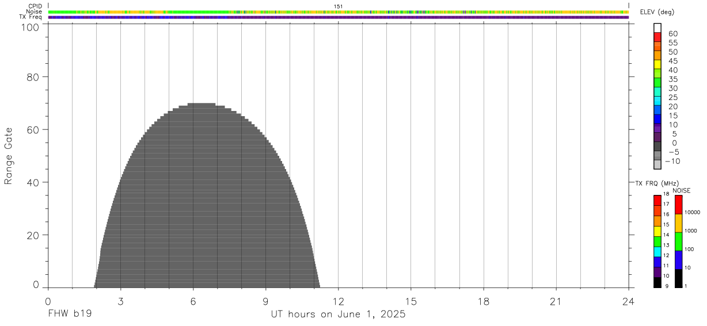The width and height of the screenshot is (707, 326).
Task: Click the Range Gate axis label "60"
Action: pos(33,130)
